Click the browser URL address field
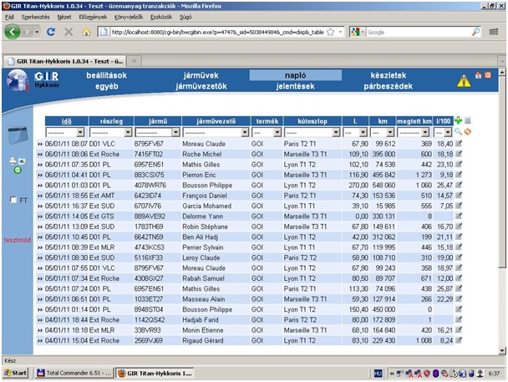The width and height of the screenshot is (508, 382). (216, 32)
